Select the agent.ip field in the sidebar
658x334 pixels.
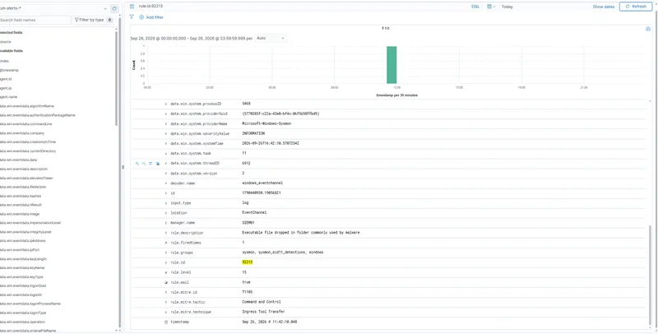coord(6,88)
